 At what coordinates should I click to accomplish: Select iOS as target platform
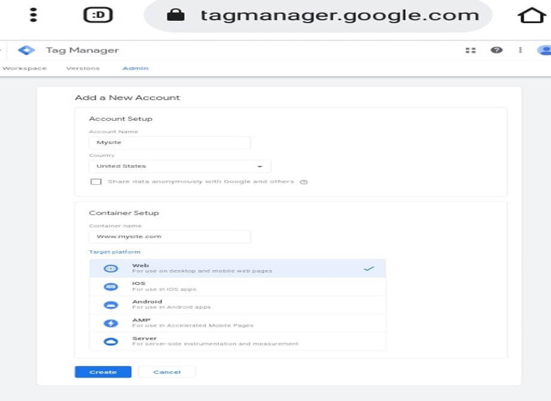pyautogui.click(x=237, y=286)
